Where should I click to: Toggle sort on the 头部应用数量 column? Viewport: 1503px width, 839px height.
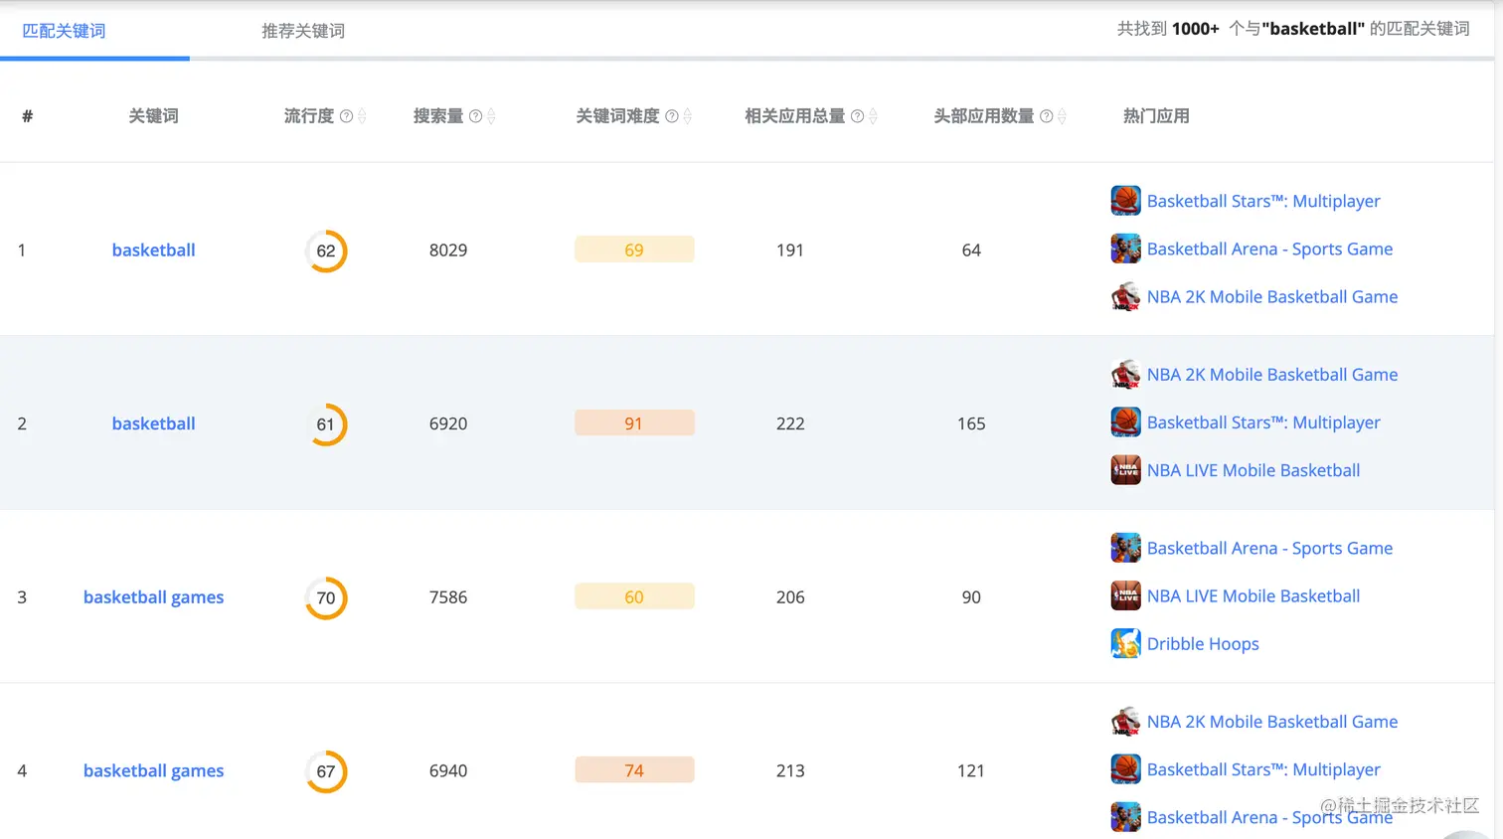pos(1061,115)
